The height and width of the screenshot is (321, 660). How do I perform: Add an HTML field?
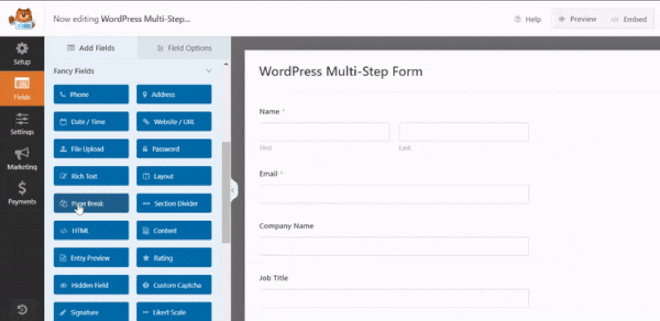[91, 231]
